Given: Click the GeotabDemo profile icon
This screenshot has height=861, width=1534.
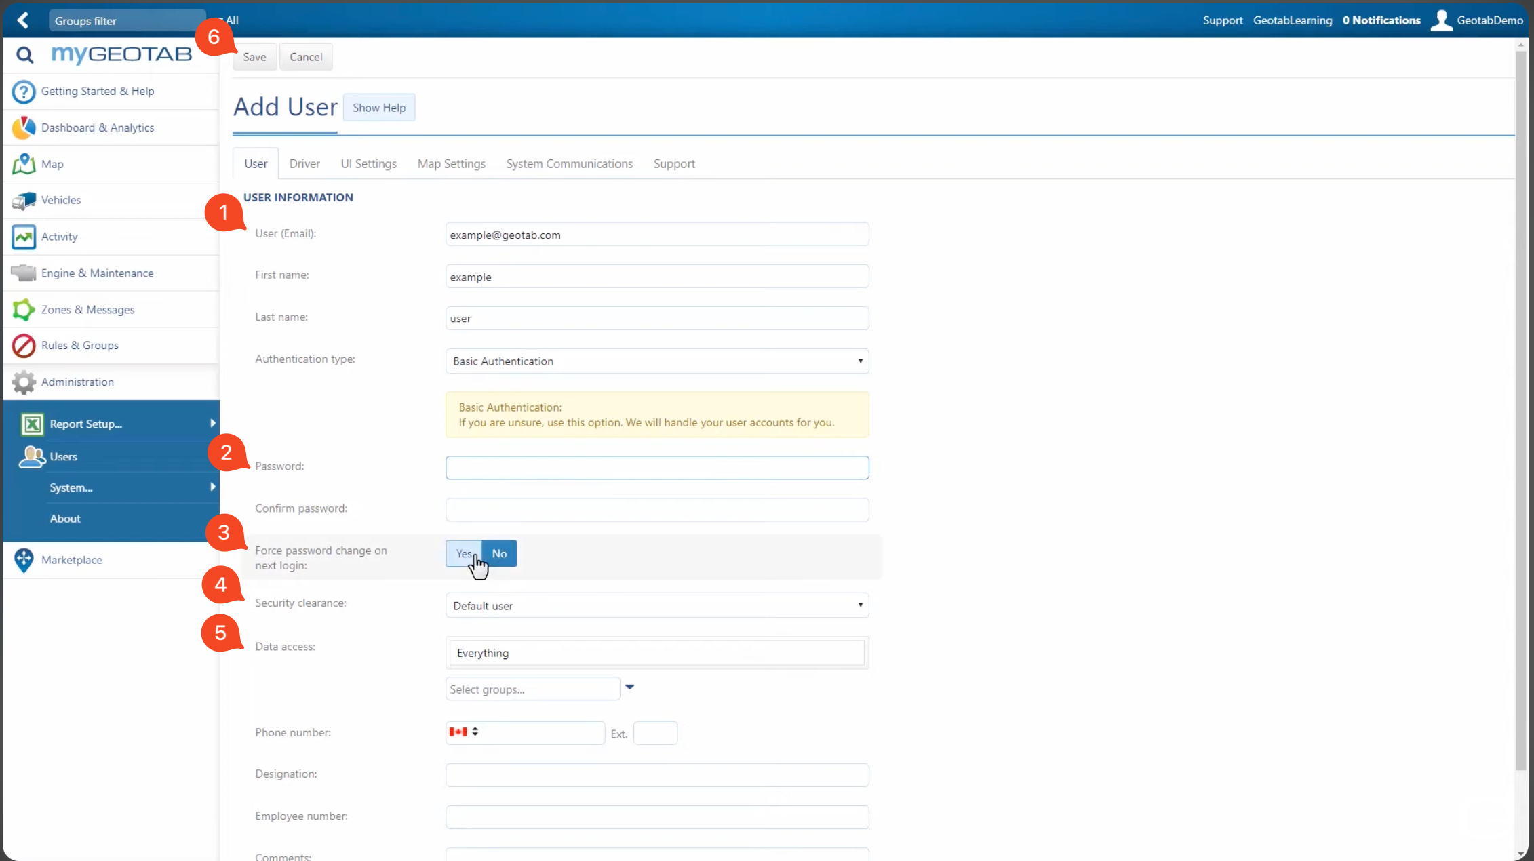Looking at the screenshot, I should pos(1442,20).
